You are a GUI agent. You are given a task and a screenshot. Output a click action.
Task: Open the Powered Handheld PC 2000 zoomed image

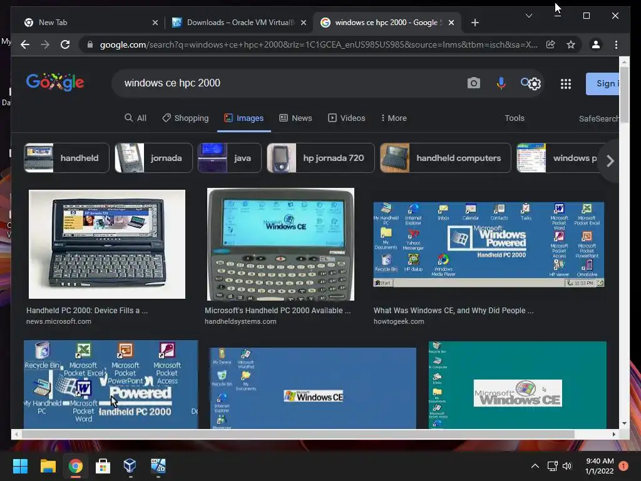point(111,385)
